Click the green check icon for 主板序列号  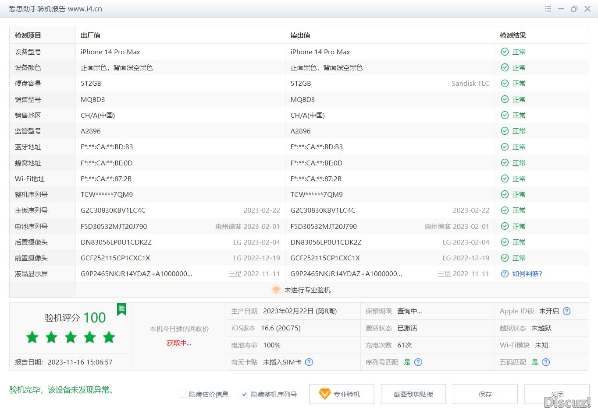[505, 210]
